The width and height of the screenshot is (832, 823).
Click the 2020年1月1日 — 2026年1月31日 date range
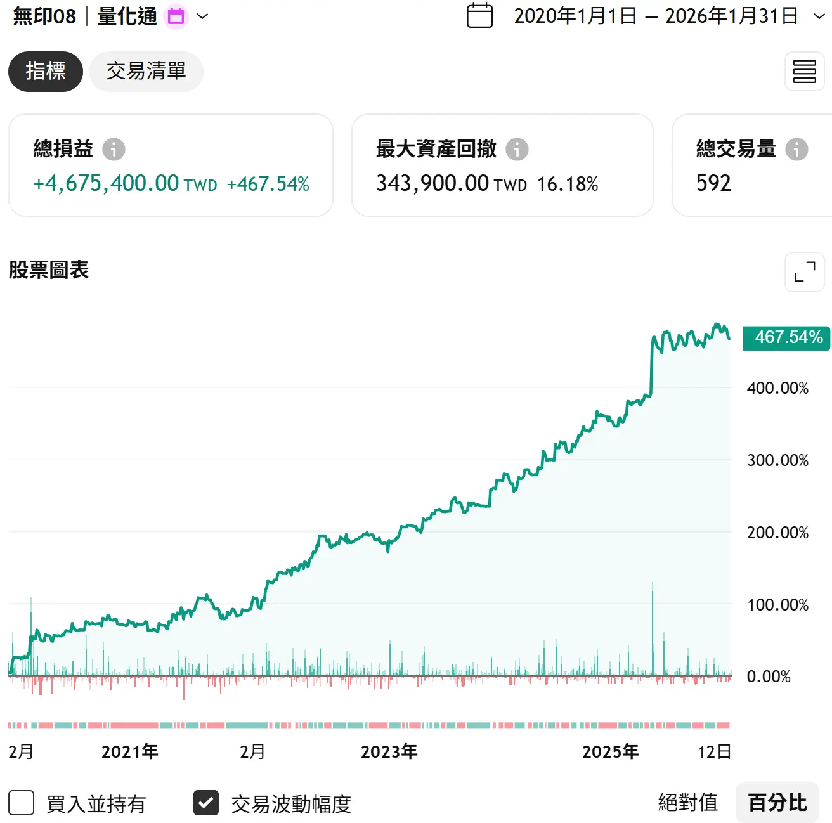655,16
